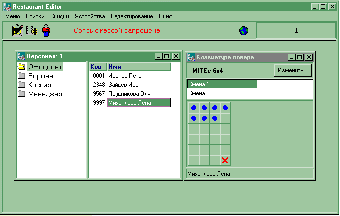Maximize the Клавиатура повара window
Screen dimensions: 340x216
click(x=300, y=57)
